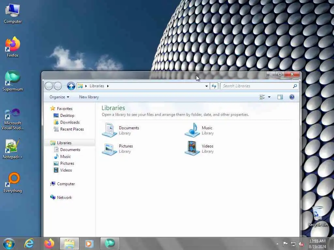The image size is (334, 250).
Task: Expand root arrow before Libraries breadcrumb
Action: (86, 86)
